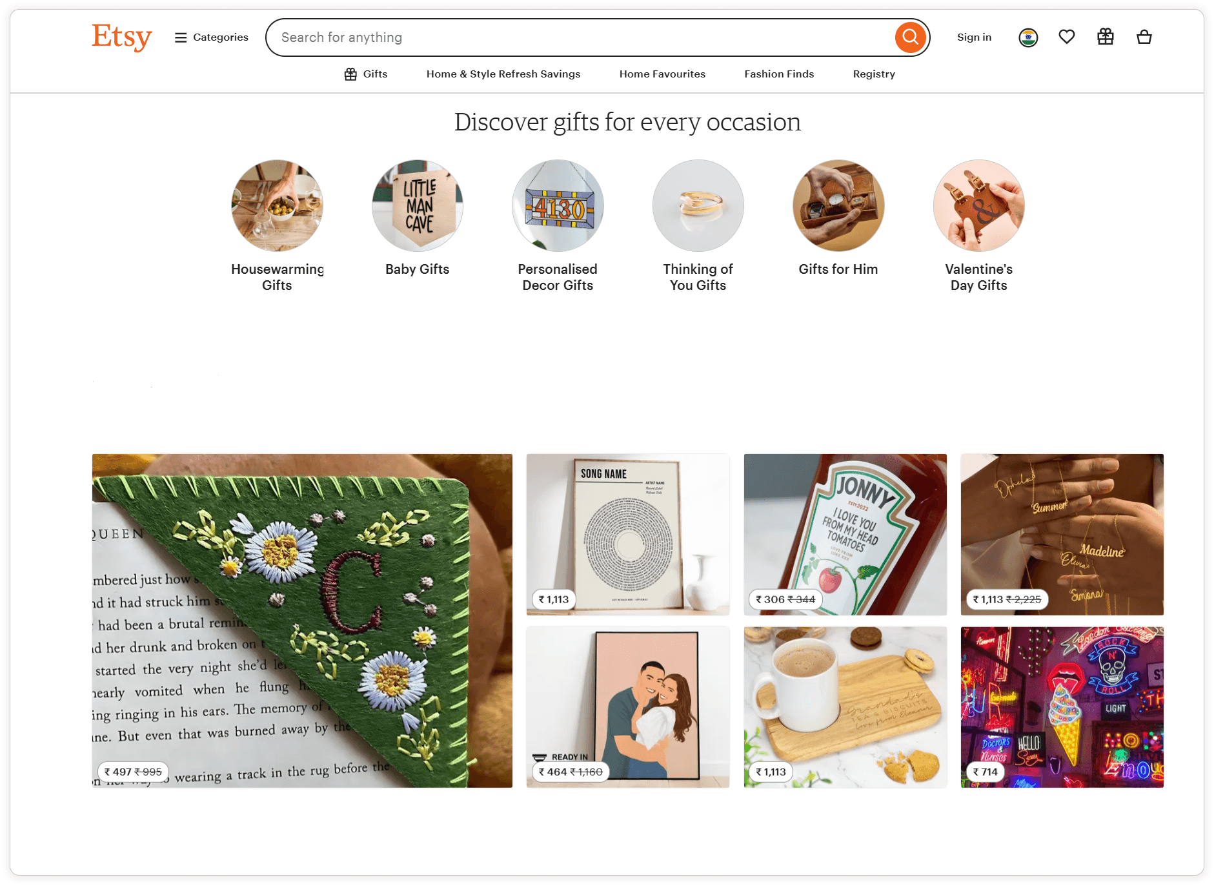Open the shopping basket icon
The width and height of the screenshot is (1214, 886).
tap(1144, 37)
